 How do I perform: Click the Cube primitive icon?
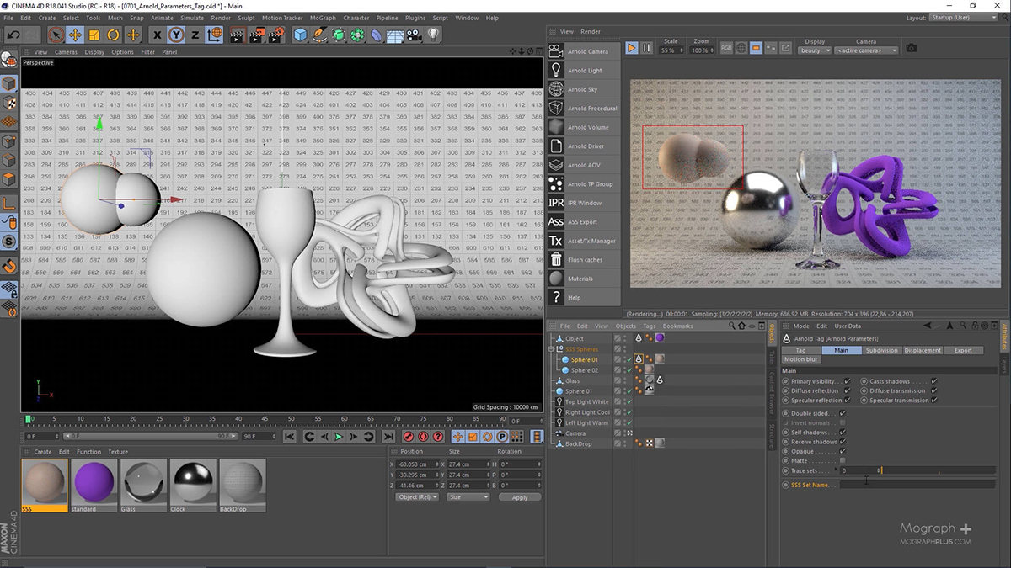[x=300, y=35]
